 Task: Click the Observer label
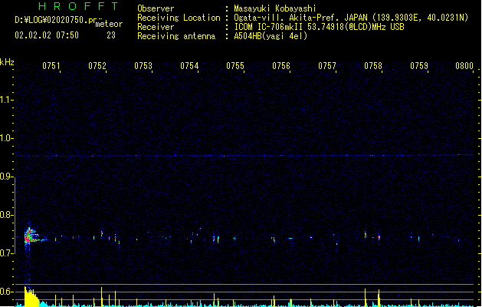pyautogui.click(x=156, y=8)
